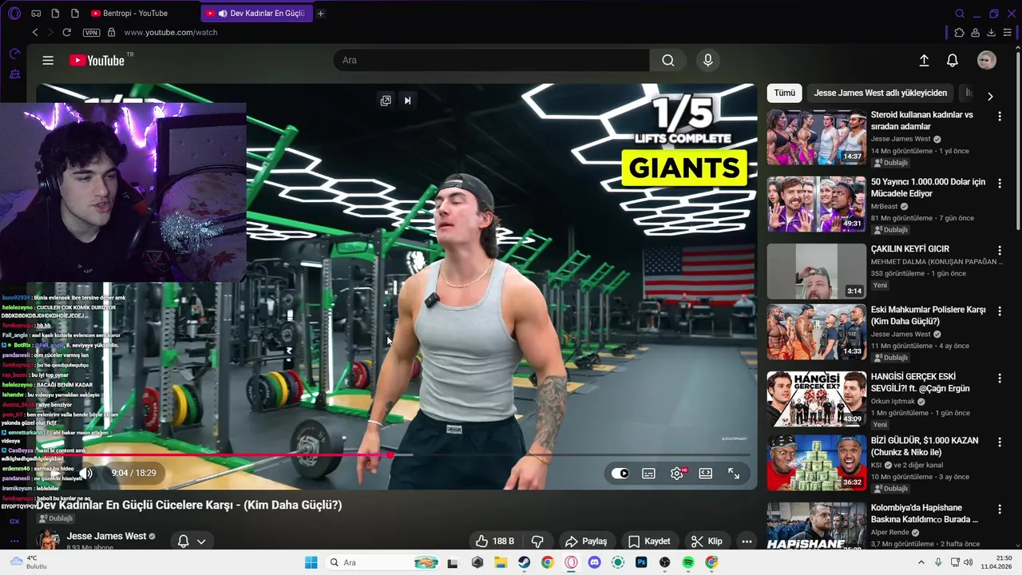Save video with Kaydet button
Screen dimensions: 1022x575
tap(650, 541)
